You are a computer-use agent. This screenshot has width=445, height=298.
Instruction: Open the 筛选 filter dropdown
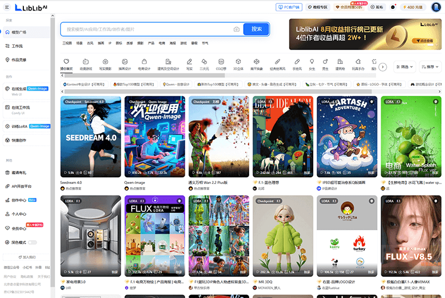pyautogui.click(x=404, y=67)
